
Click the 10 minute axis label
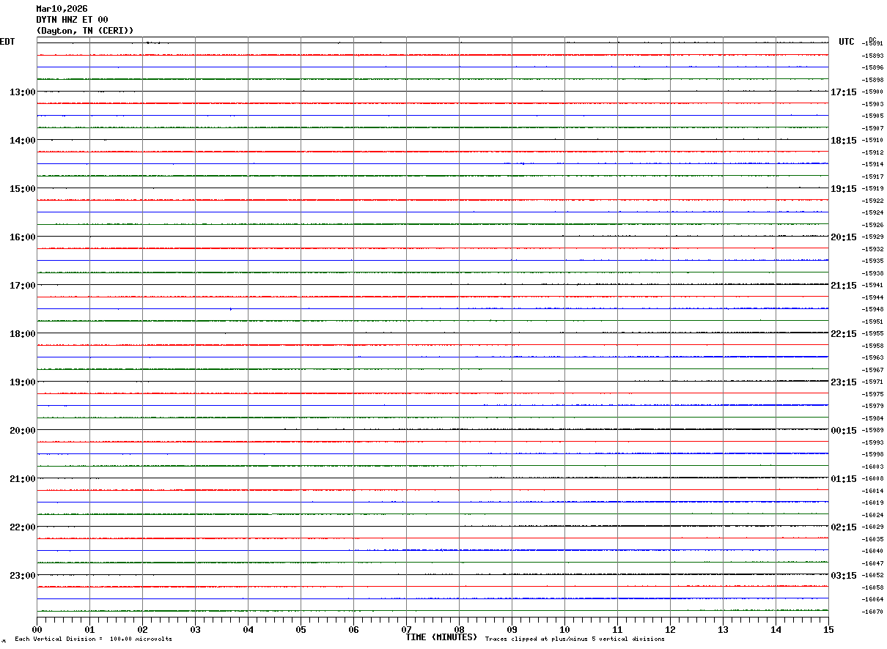coord(565,629)
